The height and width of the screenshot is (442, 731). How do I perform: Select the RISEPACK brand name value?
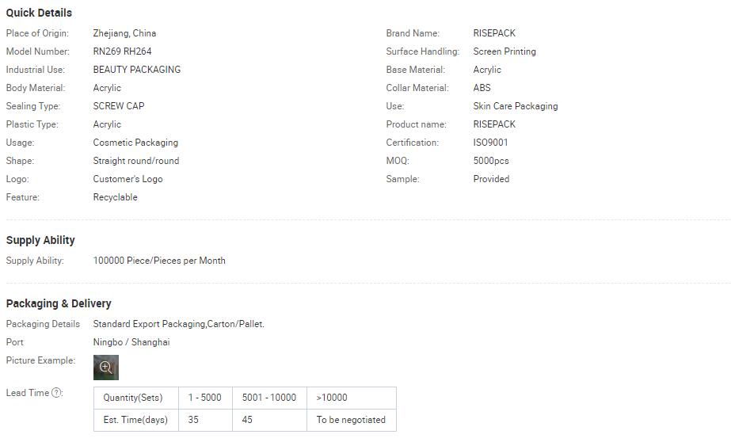[494, 33]
